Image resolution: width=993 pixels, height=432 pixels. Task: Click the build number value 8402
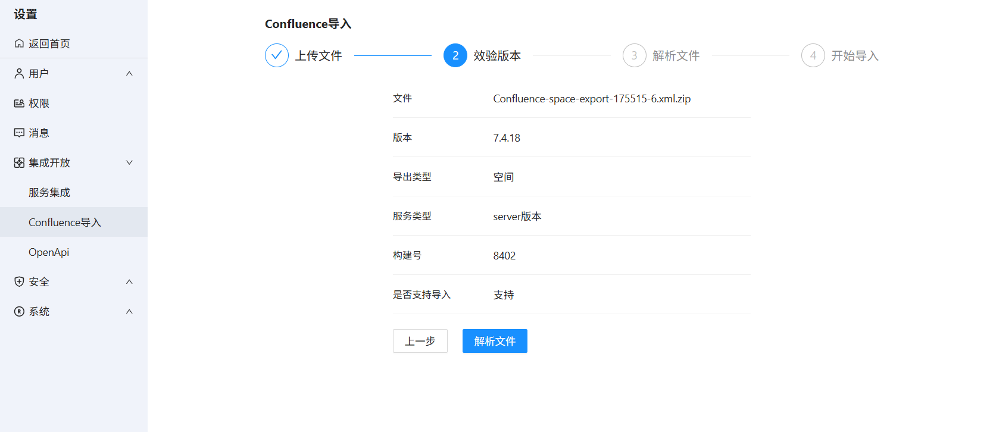(x=504, y=256)
